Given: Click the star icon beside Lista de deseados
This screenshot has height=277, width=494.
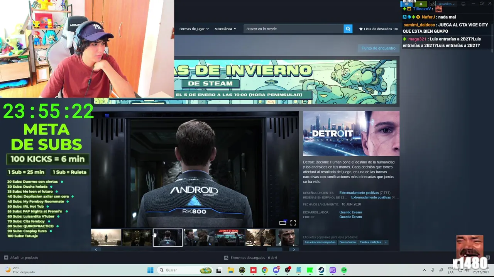Looking at the screenshot, I should (361, 29).
